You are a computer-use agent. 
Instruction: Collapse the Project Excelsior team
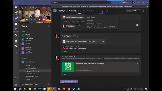coord(30,62)
